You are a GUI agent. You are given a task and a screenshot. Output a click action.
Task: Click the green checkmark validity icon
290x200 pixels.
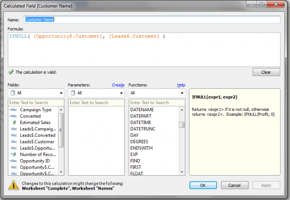tap(11, 72)
